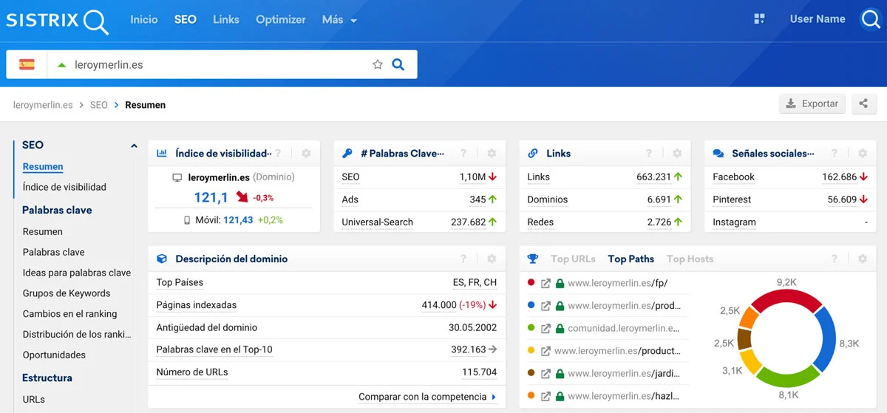887x413 pixels.
Task: Open external link icon for /fp/ path
Action: [546, 283]
